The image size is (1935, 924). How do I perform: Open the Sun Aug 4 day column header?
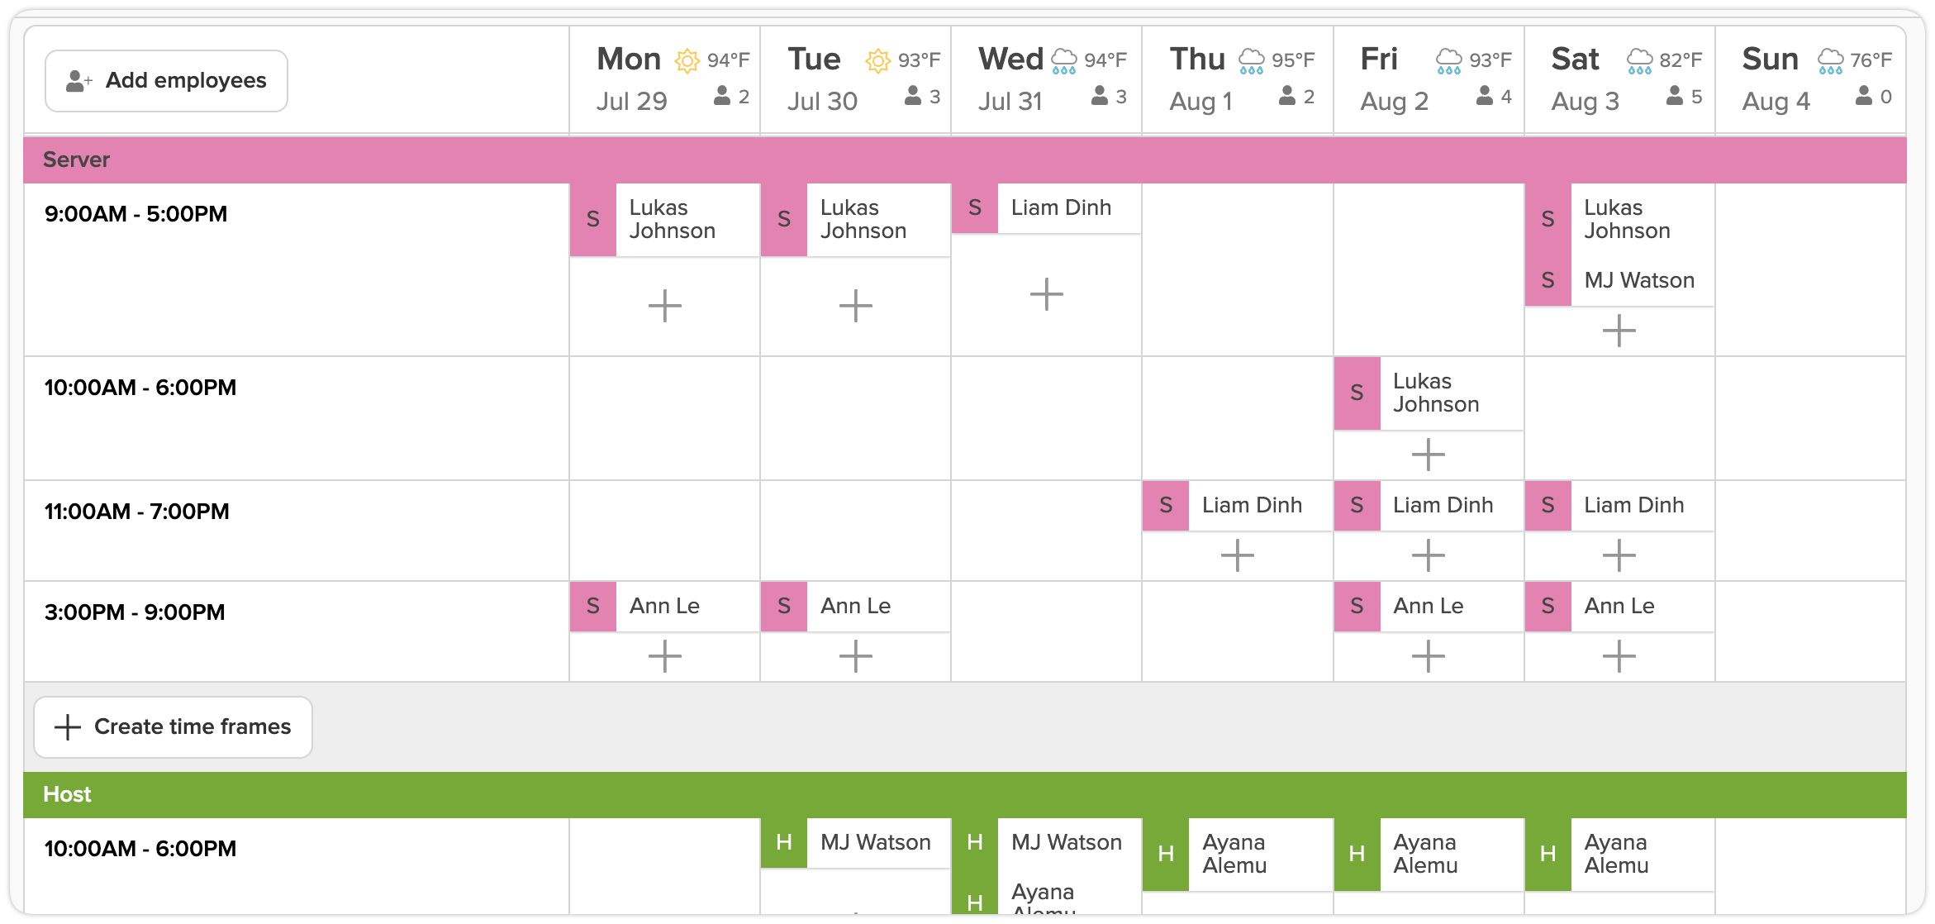click(1810, 80)
